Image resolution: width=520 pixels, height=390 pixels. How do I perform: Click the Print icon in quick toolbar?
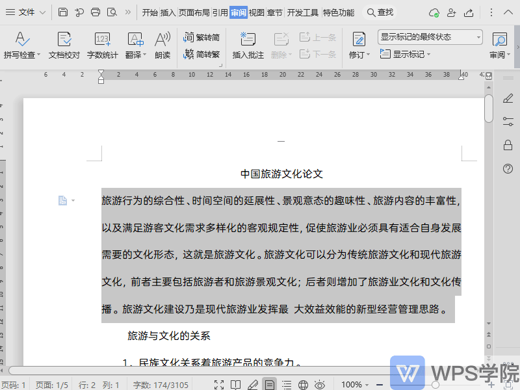(96, 12)
